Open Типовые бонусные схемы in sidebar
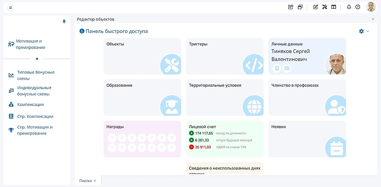Screen dimensions: 381x187 coord(36,75)
